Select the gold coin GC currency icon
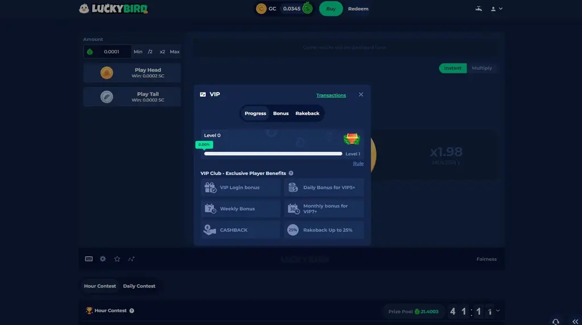The width and height of the screenshot is (582, 325). [x=261, y=9]
